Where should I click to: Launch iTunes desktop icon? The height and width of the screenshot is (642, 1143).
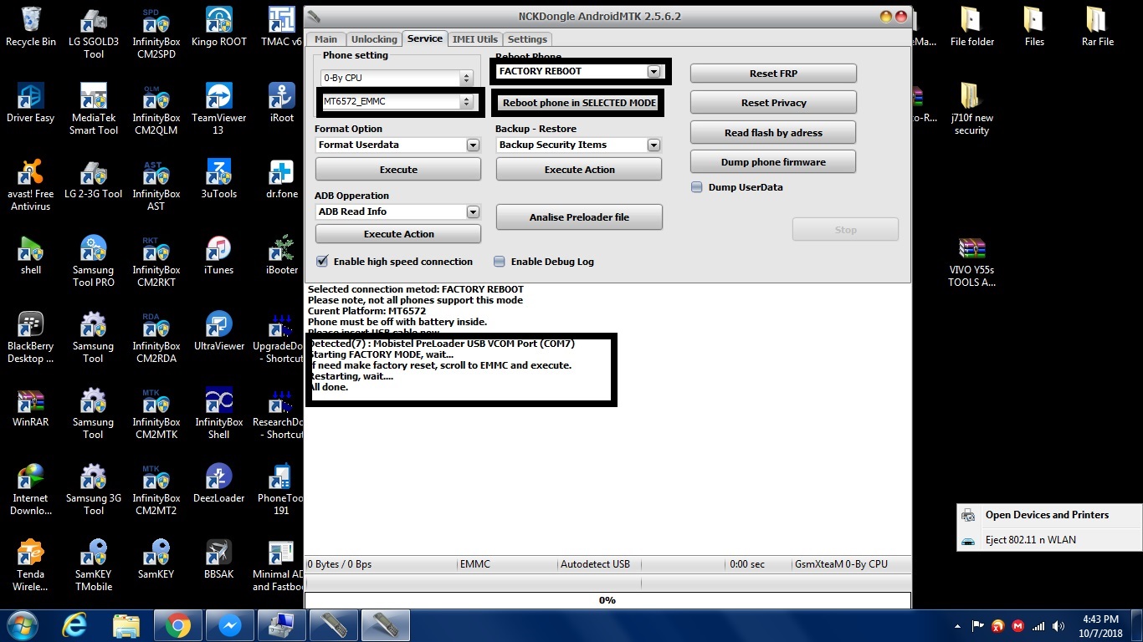tap(218, 255)
